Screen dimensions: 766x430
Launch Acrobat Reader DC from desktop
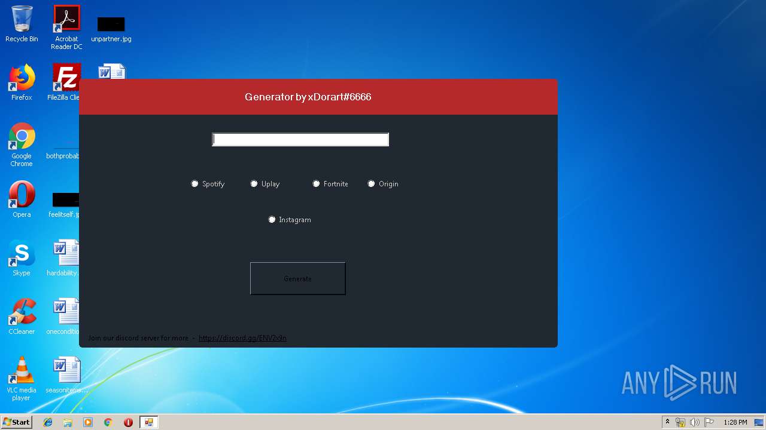click(66, 27)
